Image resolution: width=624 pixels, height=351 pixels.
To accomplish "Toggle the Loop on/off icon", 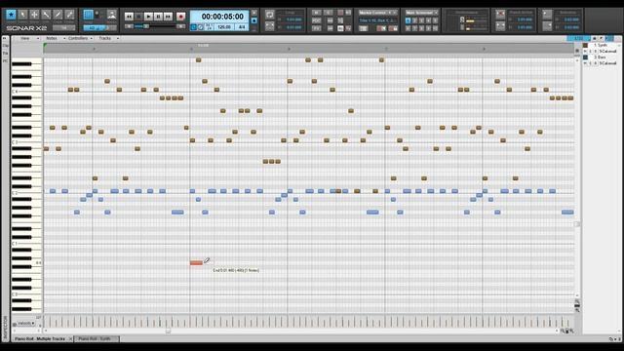I will tap(270, 16).
